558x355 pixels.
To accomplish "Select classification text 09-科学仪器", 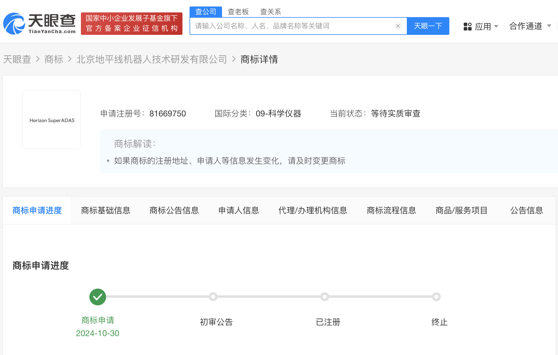I will [x=278, y=114].
